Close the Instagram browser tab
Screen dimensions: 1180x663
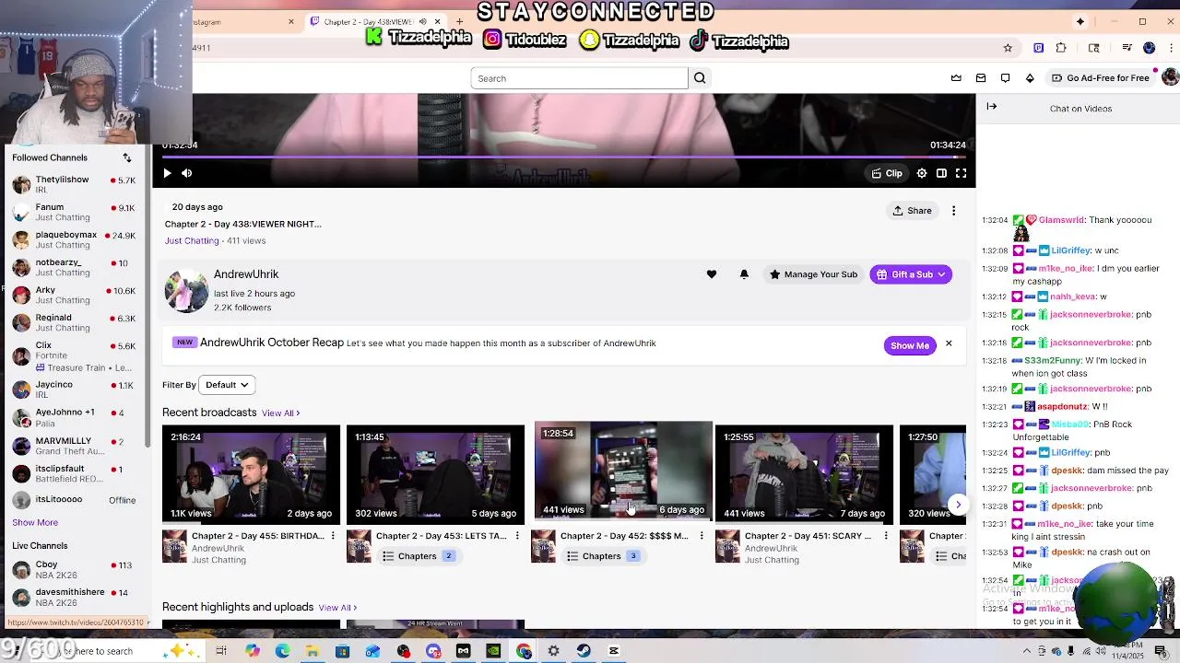click(x=291, y=22)
